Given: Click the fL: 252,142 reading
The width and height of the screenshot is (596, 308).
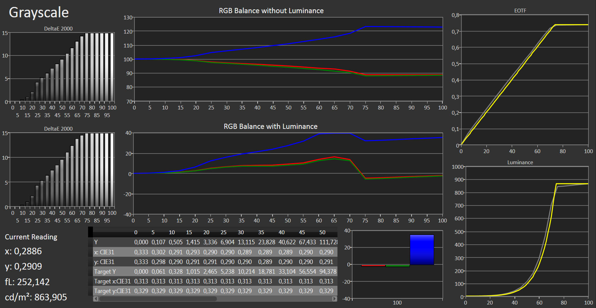Looking at the screenshot, I should [x=27, y=282].
